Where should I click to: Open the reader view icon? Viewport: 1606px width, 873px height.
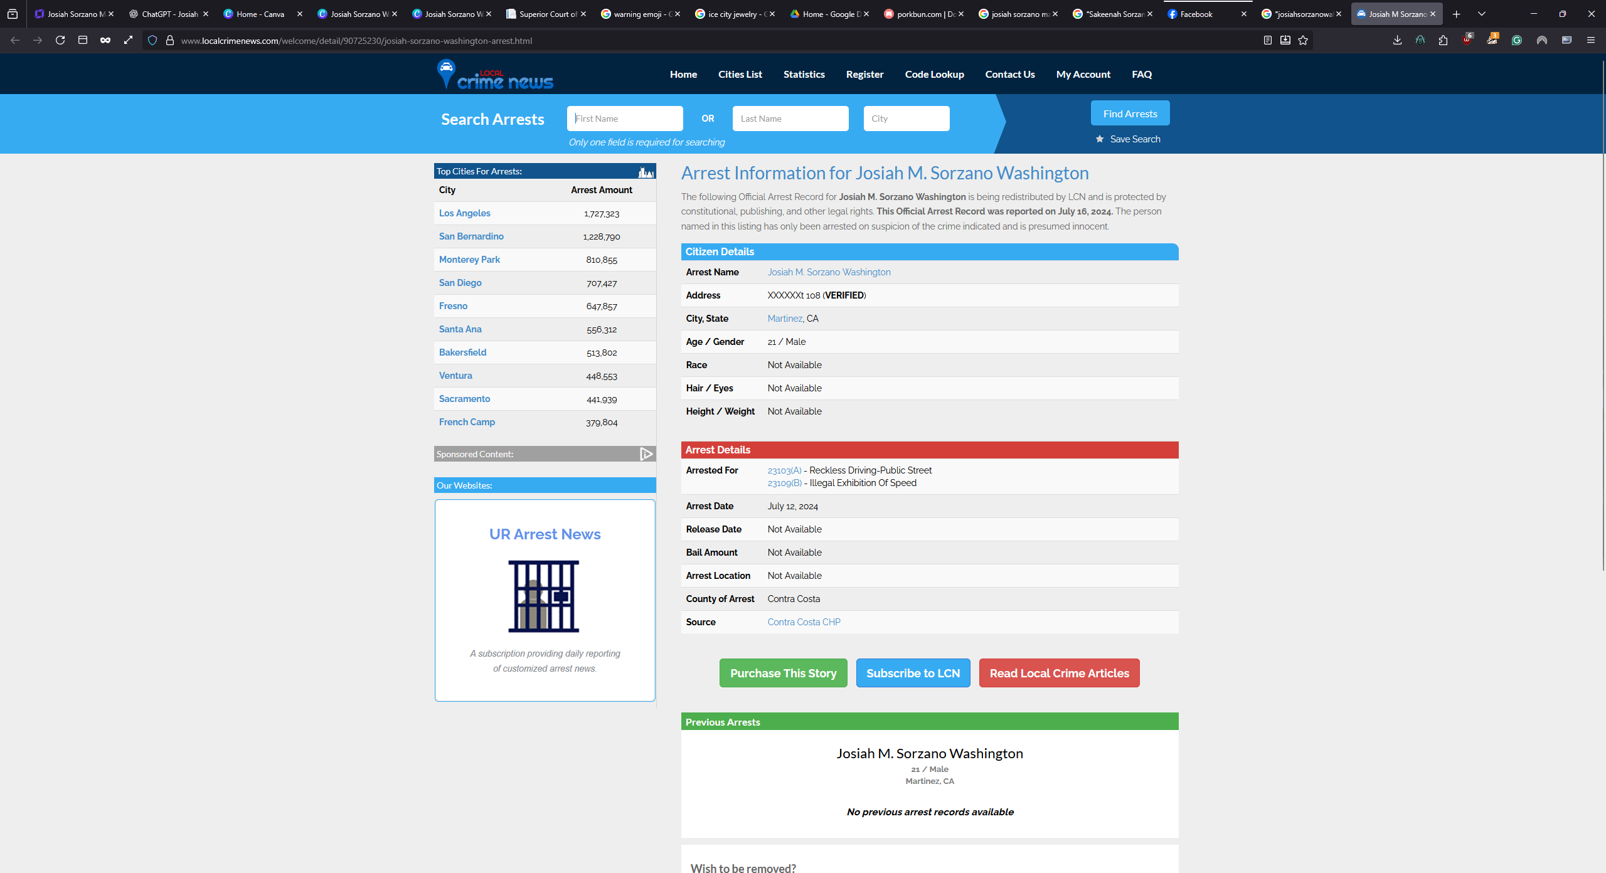pos(1267,41)
